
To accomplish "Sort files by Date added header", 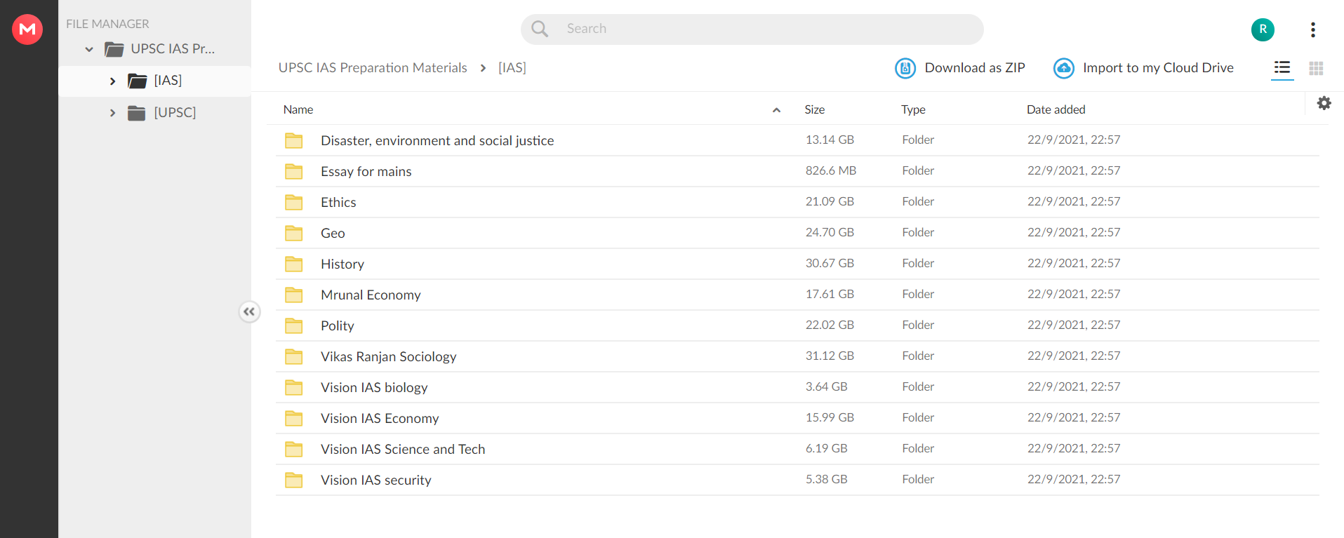I will pyautogui.click(x=1056, y=109).
